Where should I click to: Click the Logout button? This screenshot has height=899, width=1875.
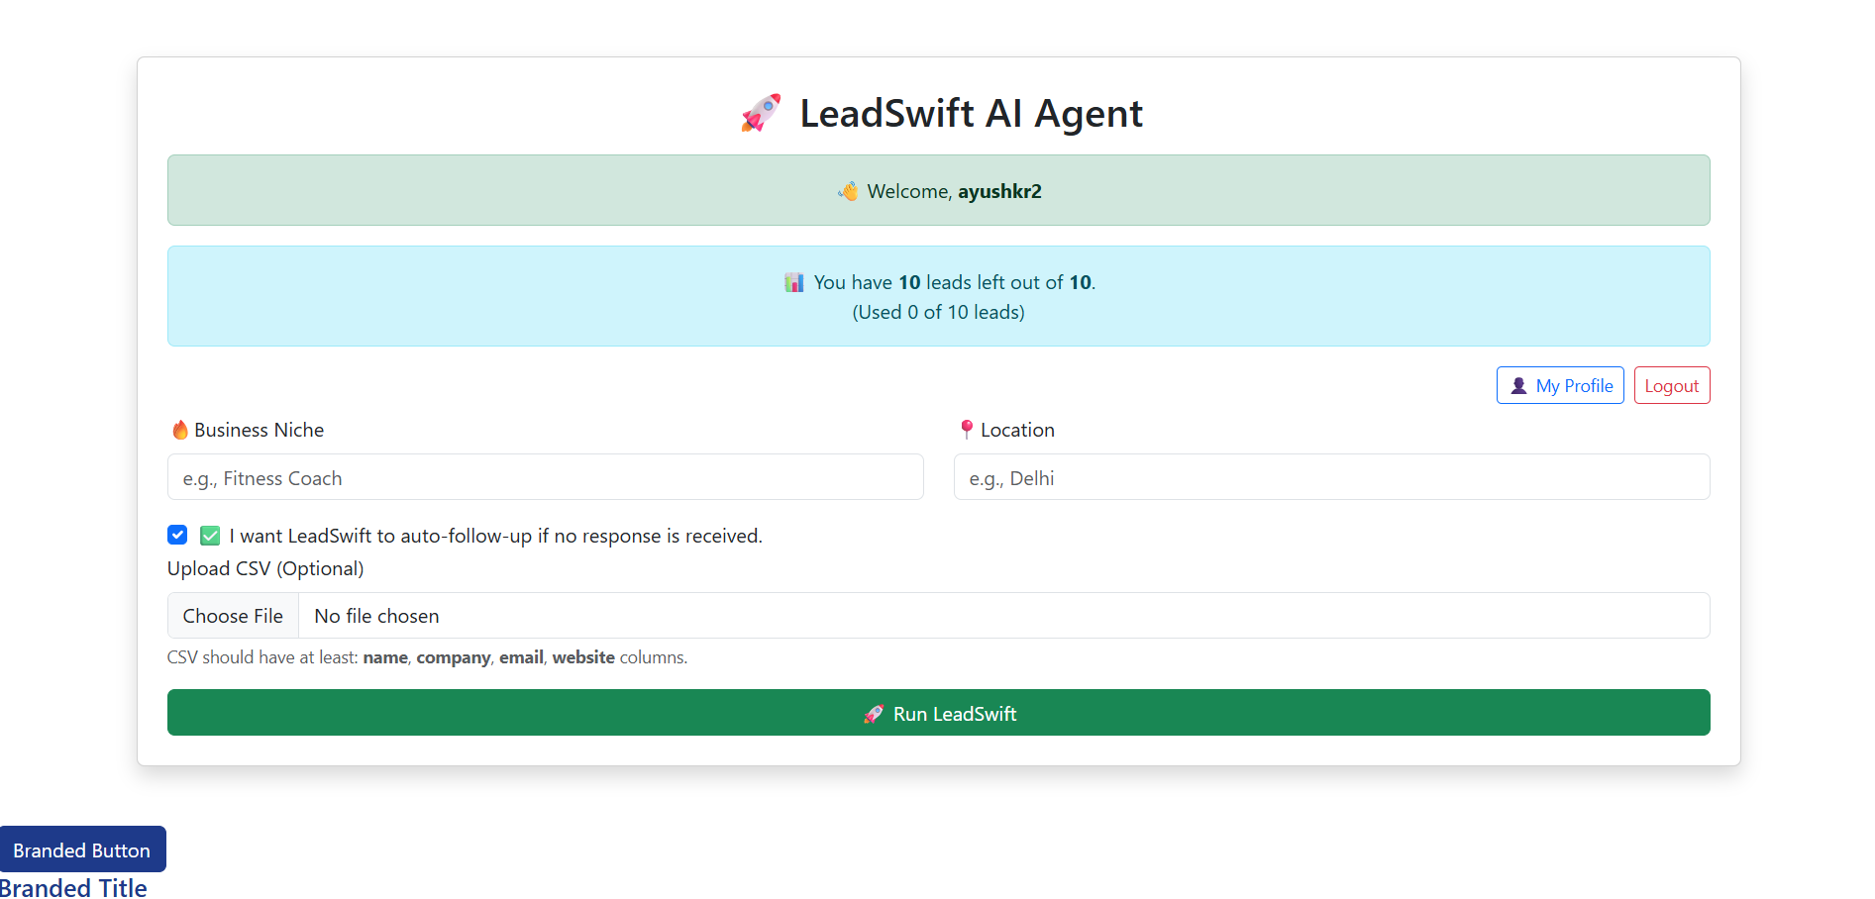1672,385
